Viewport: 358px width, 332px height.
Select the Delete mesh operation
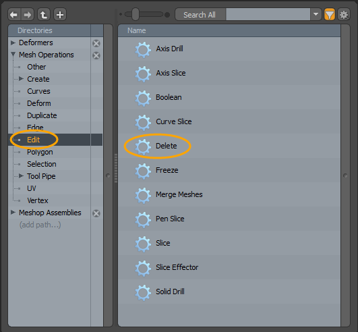coord(167,146)
